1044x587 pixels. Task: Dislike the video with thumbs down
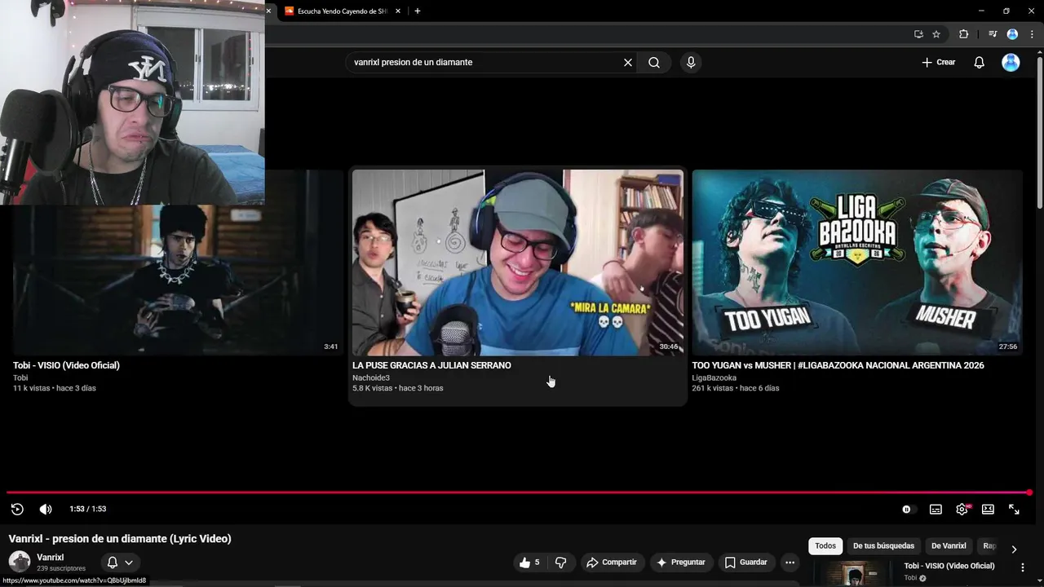(560, 563)
